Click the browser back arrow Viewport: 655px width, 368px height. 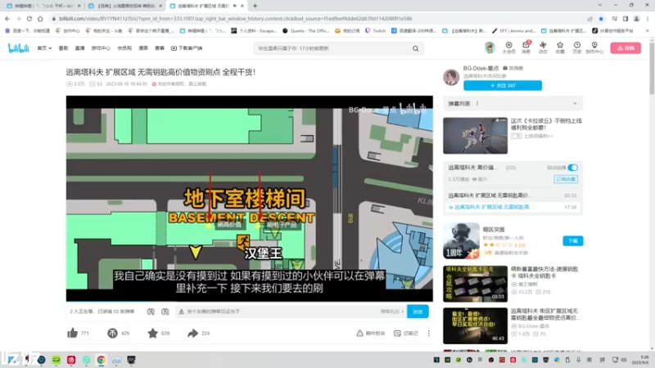coord(7,19)
